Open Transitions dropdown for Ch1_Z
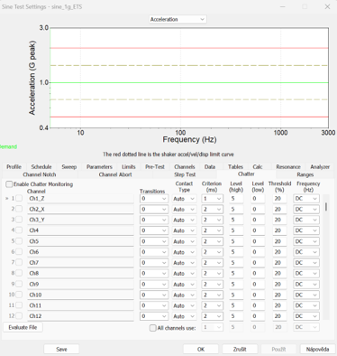337x356 pixels. coord(154,199)
